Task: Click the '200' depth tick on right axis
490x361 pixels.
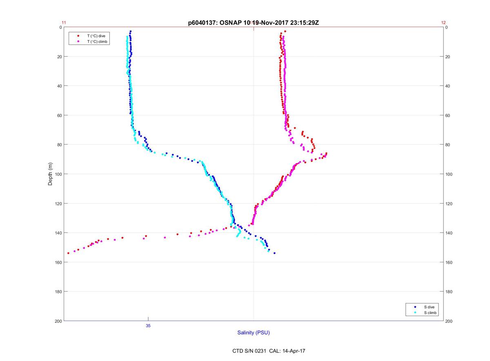Action: [x=449, y=321]
